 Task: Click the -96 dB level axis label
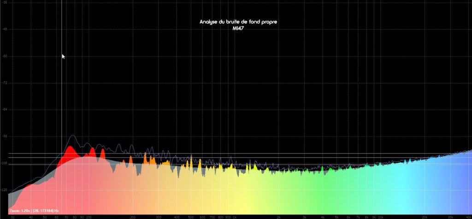5,136
